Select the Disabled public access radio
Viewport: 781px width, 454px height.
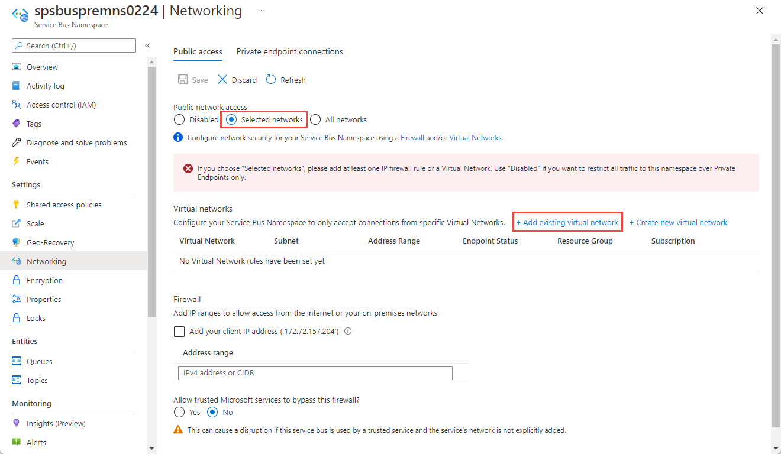pyautogui.click(x=179, y=119)
